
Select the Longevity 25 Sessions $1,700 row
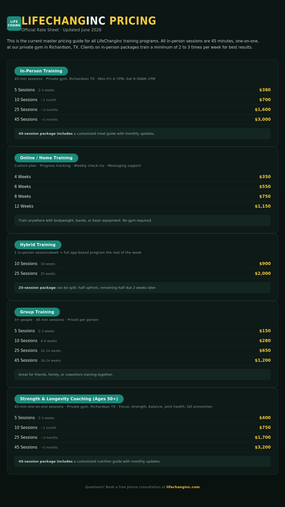point(143,437)
